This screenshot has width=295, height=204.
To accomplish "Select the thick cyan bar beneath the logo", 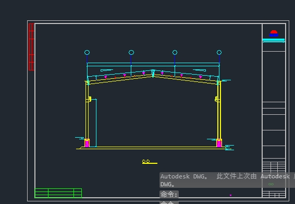I will click(274, 40).
